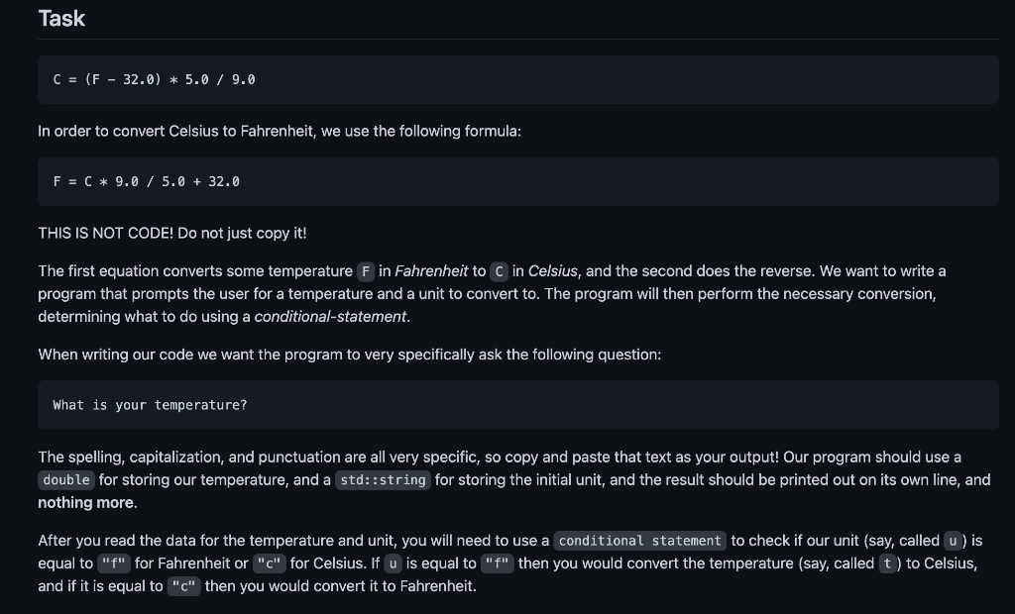Click the bold 'nothing more' text

86,503
